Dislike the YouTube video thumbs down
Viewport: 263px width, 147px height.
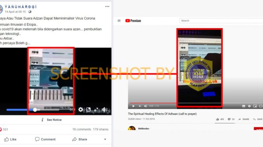[229, 119]
